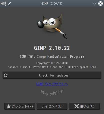
Task: Click the text 'GIMP (GNU Image Manipulation Program)'
Action: [52, 57]
